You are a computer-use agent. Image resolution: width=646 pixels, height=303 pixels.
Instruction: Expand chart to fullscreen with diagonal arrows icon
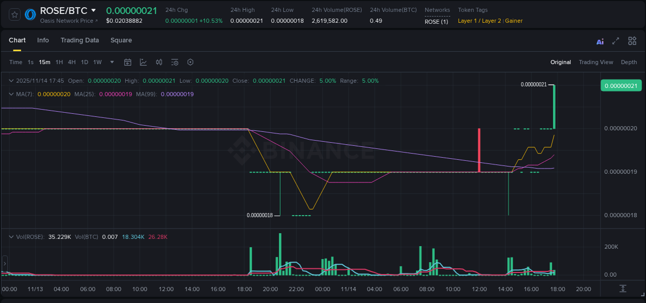click(x=616, y=41)
